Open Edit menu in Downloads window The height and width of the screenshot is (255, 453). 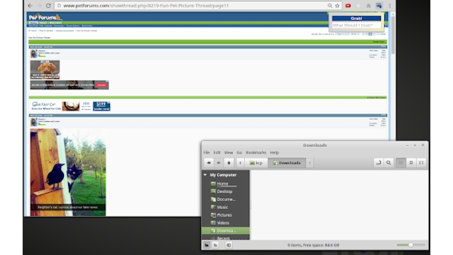pos(217,153)
